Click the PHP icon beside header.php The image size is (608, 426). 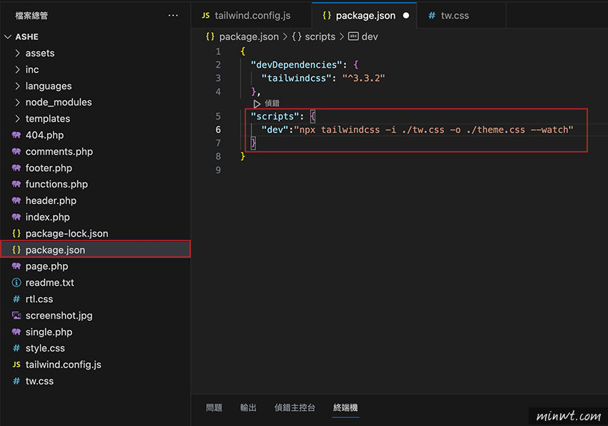coord(16,200)
